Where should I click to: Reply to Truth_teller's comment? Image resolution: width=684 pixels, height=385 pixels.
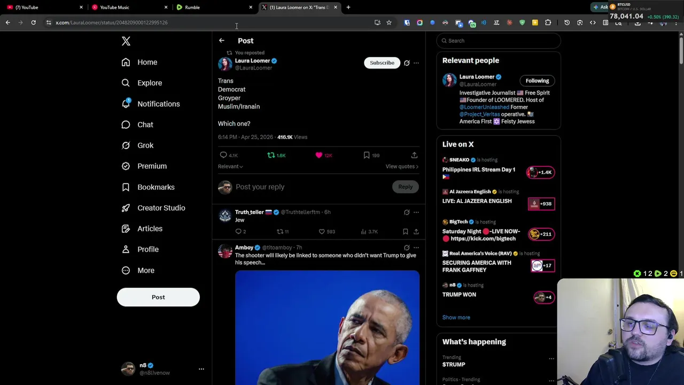[238, 232]
